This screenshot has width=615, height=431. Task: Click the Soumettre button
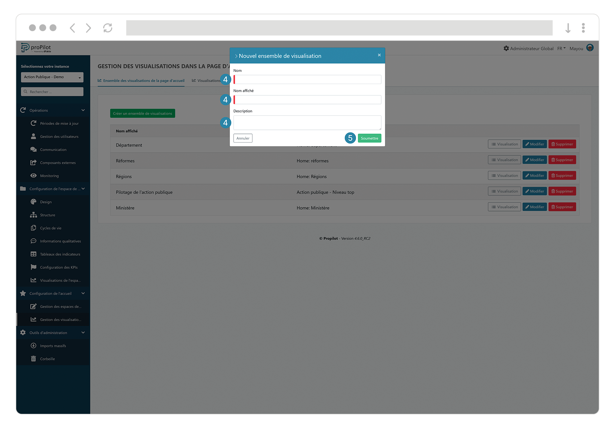tap(369, 138)
